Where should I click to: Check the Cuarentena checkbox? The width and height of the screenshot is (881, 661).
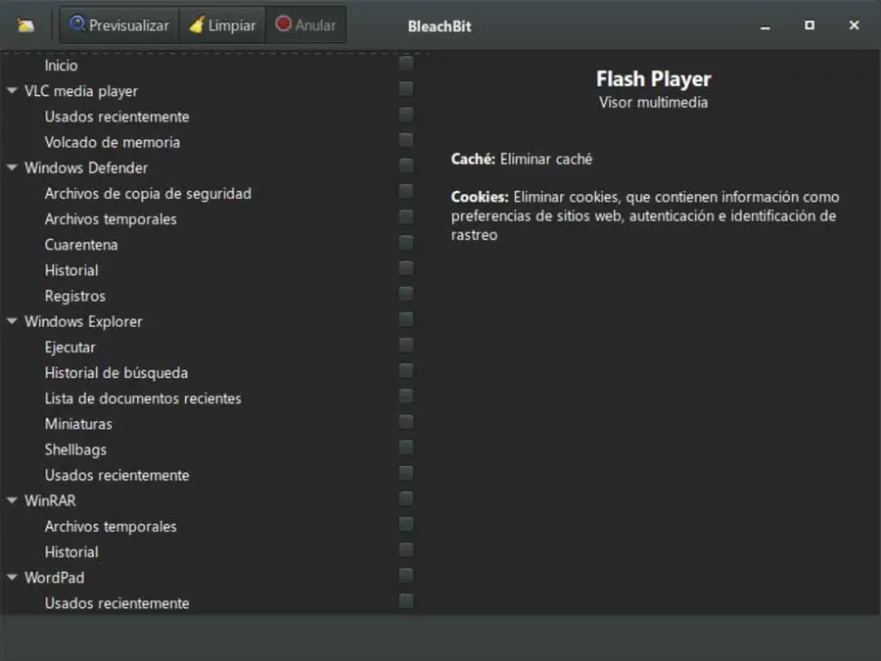[x=405, y=242]
